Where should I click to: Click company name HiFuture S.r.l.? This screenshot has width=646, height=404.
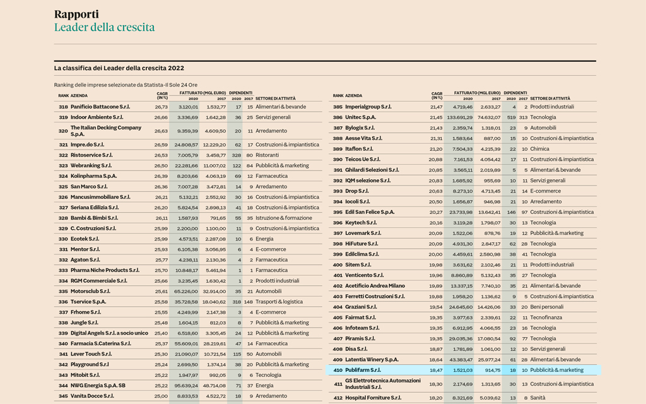coord(361,244)
